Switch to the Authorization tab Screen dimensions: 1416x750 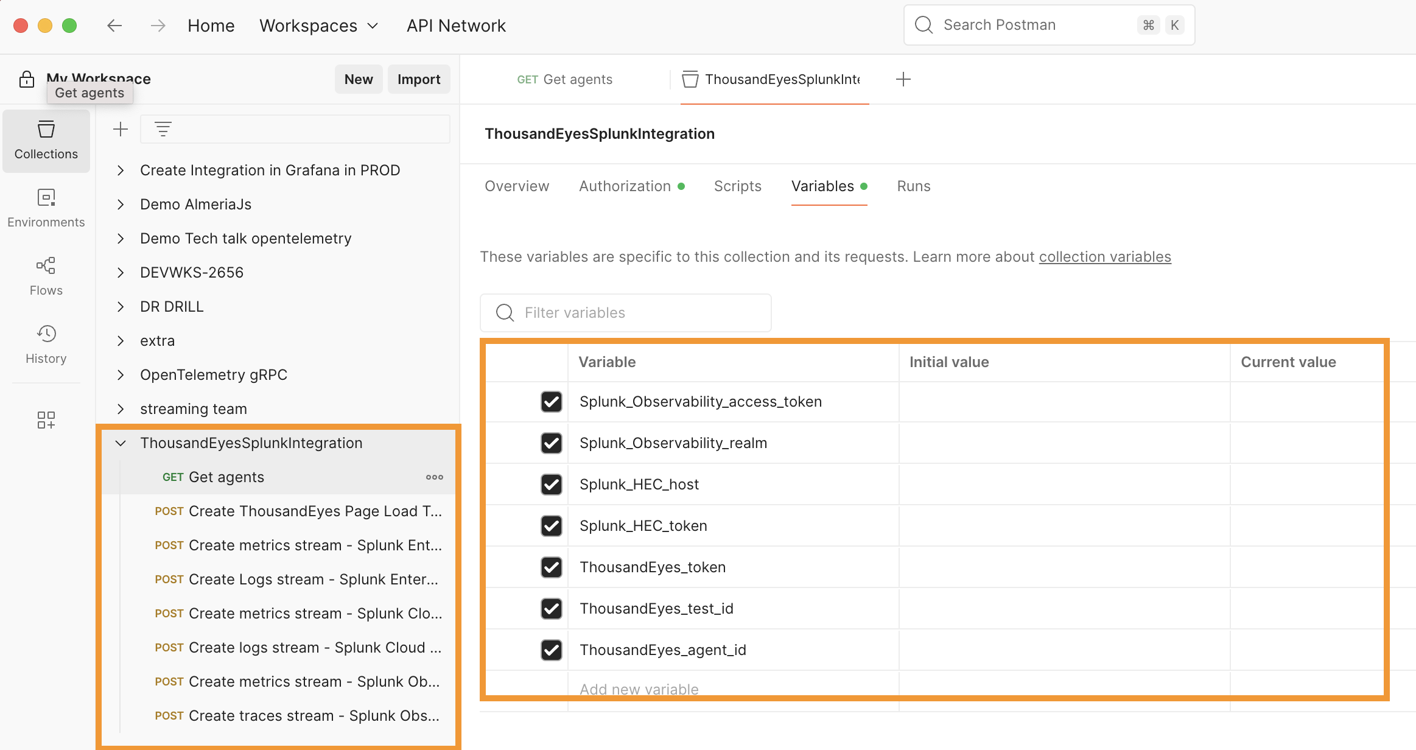click(x=632, y=186)
